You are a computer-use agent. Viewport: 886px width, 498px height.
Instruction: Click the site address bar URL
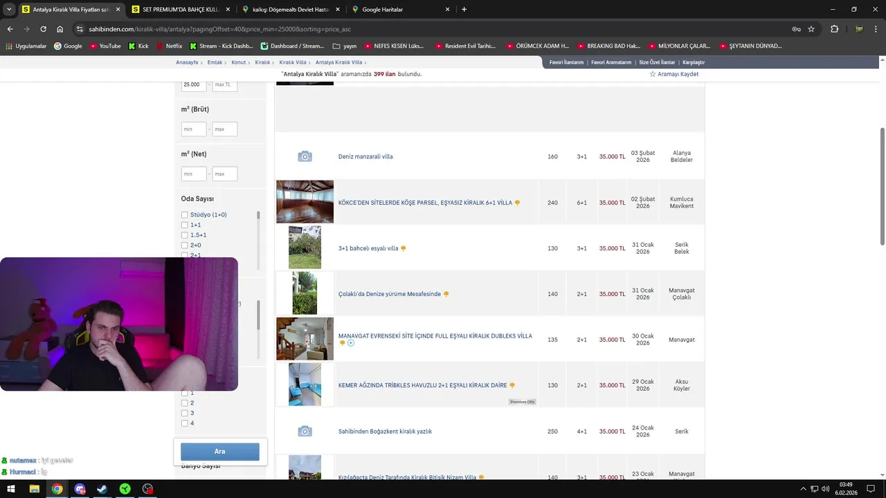(219, 29)
